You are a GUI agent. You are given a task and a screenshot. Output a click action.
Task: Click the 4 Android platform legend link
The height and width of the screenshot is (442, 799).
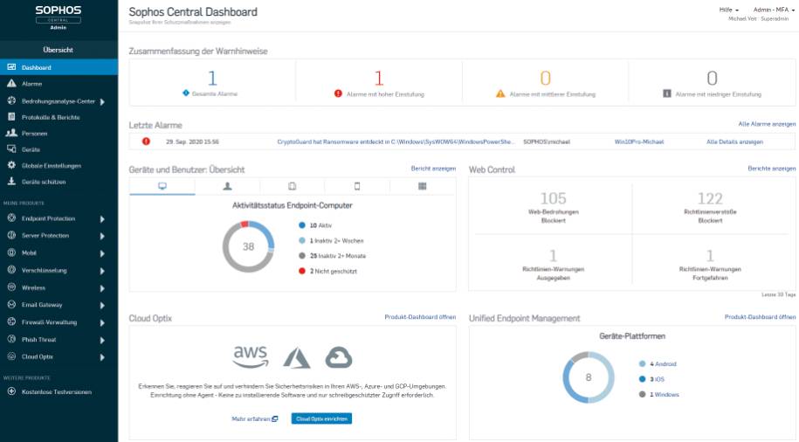(x=663, y=364)
